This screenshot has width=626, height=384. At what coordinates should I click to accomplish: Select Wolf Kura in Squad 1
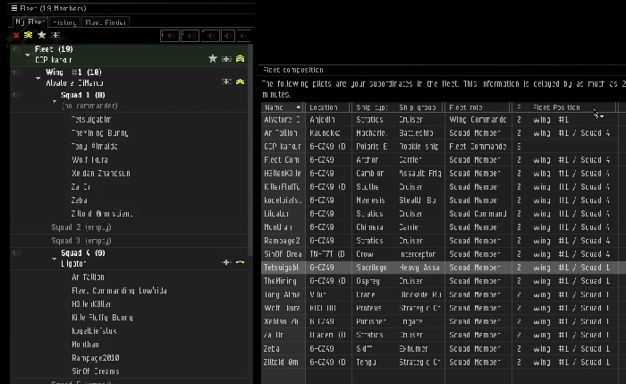tap(89, 160)
